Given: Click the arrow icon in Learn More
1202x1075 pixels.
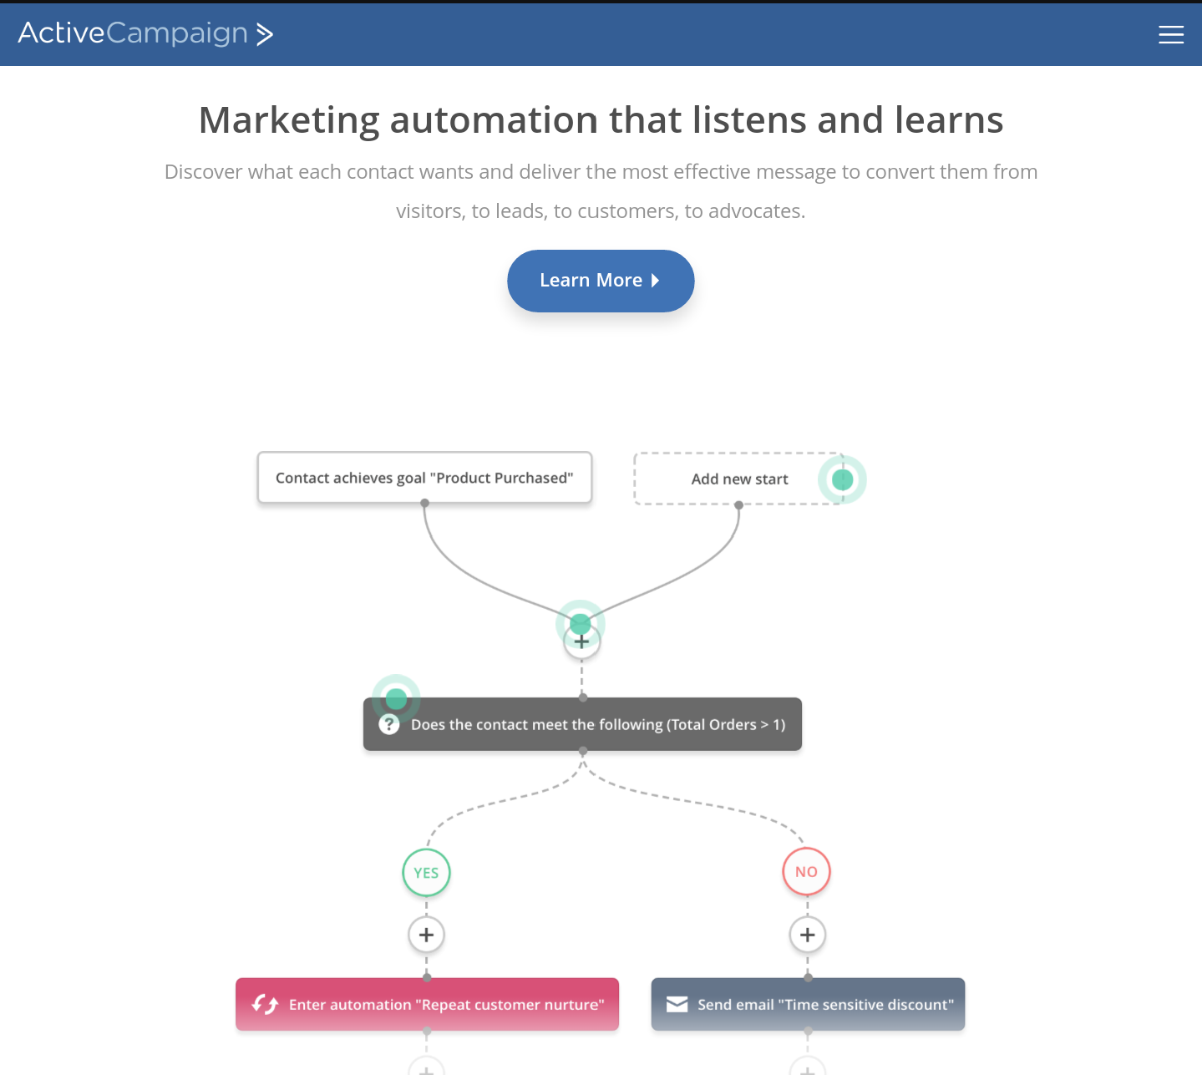Looking at the screenshot, I should [656, 281].
